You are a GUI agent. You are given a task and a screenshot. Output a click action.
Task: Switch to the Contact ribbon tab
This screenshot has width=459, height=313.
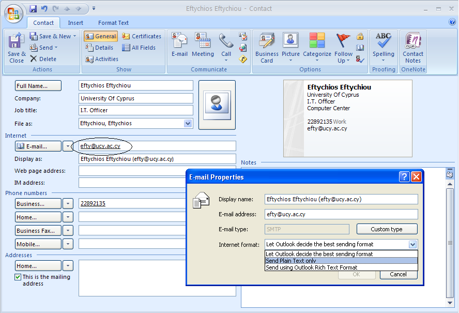[43, 23]
